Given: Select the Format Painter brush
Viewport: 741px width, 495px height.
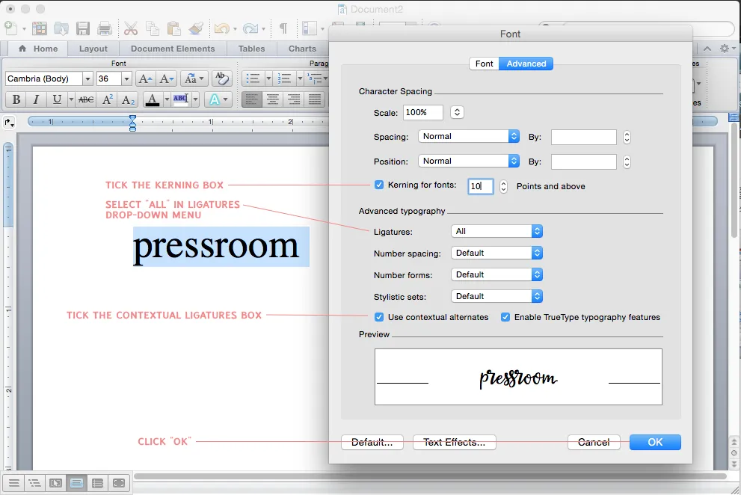Looking at the screenshot, I should 196,28.
